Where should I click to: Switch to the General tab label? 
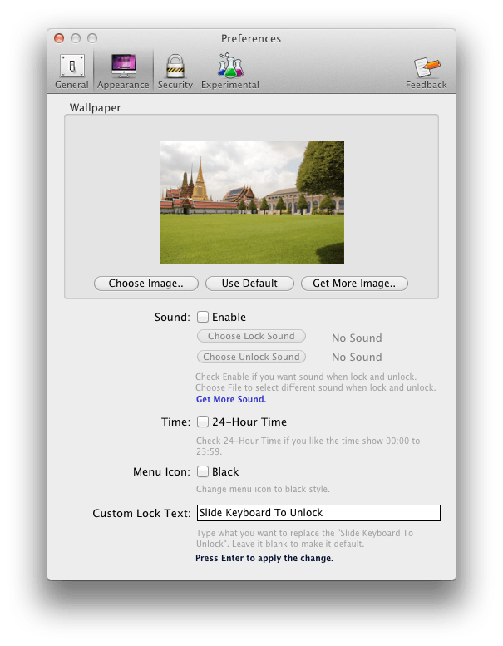(72, 85)
